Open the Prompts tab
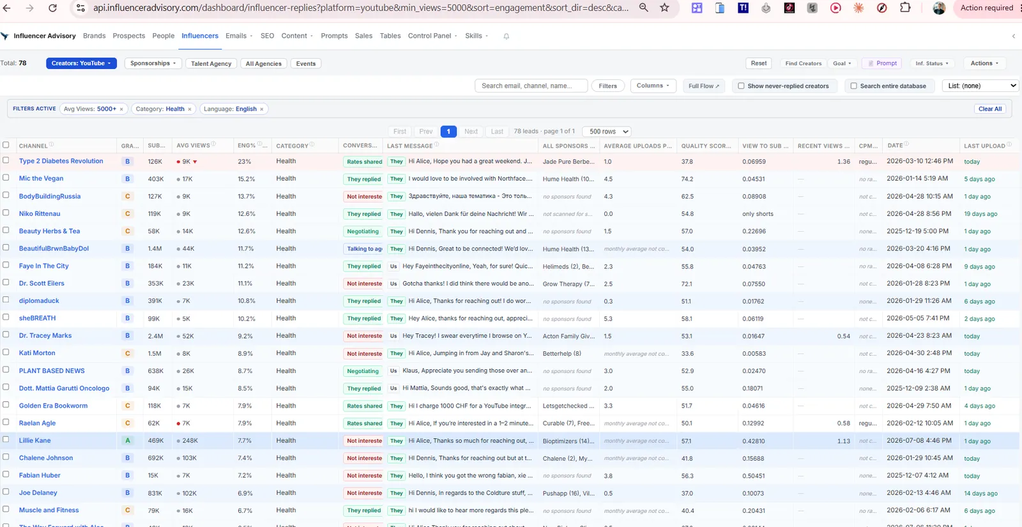Screen dimensions: 1022x527 point(334,36)
